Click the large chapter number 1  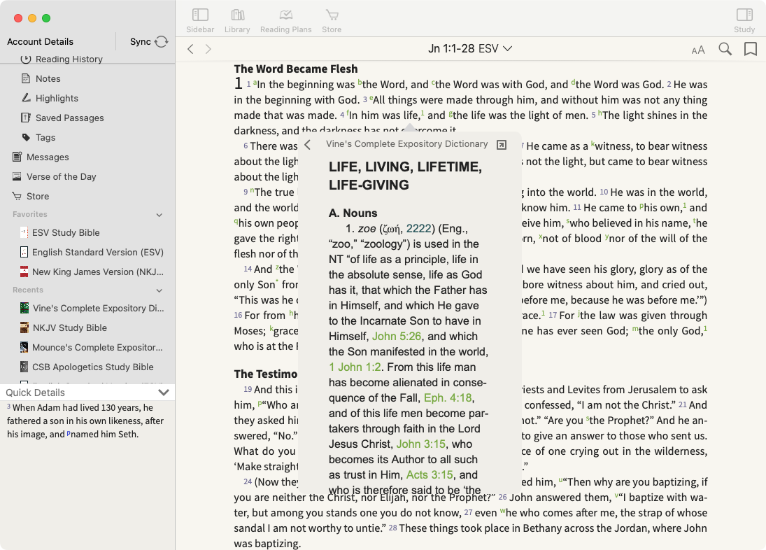point(239,83)
